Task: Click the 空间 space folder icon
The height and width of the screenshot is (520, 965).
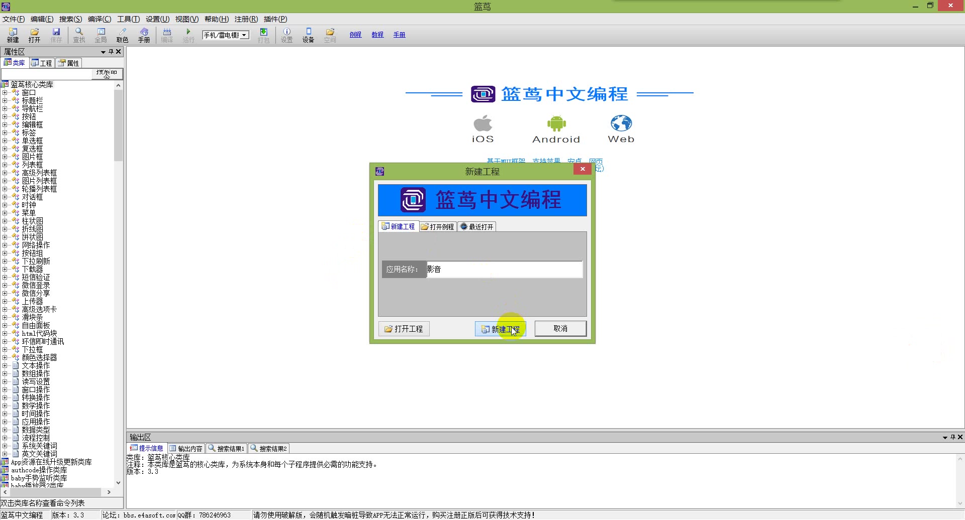Action: tap(330, 35)
